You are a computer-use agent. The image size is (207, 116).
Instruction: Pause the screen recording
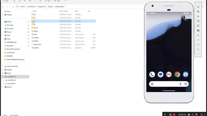[170, 115]
